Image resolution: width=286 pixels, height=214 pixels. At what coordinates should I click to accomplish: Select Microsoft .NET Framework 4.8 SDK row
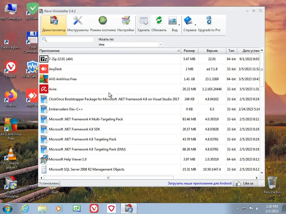(x=149, y=129)
